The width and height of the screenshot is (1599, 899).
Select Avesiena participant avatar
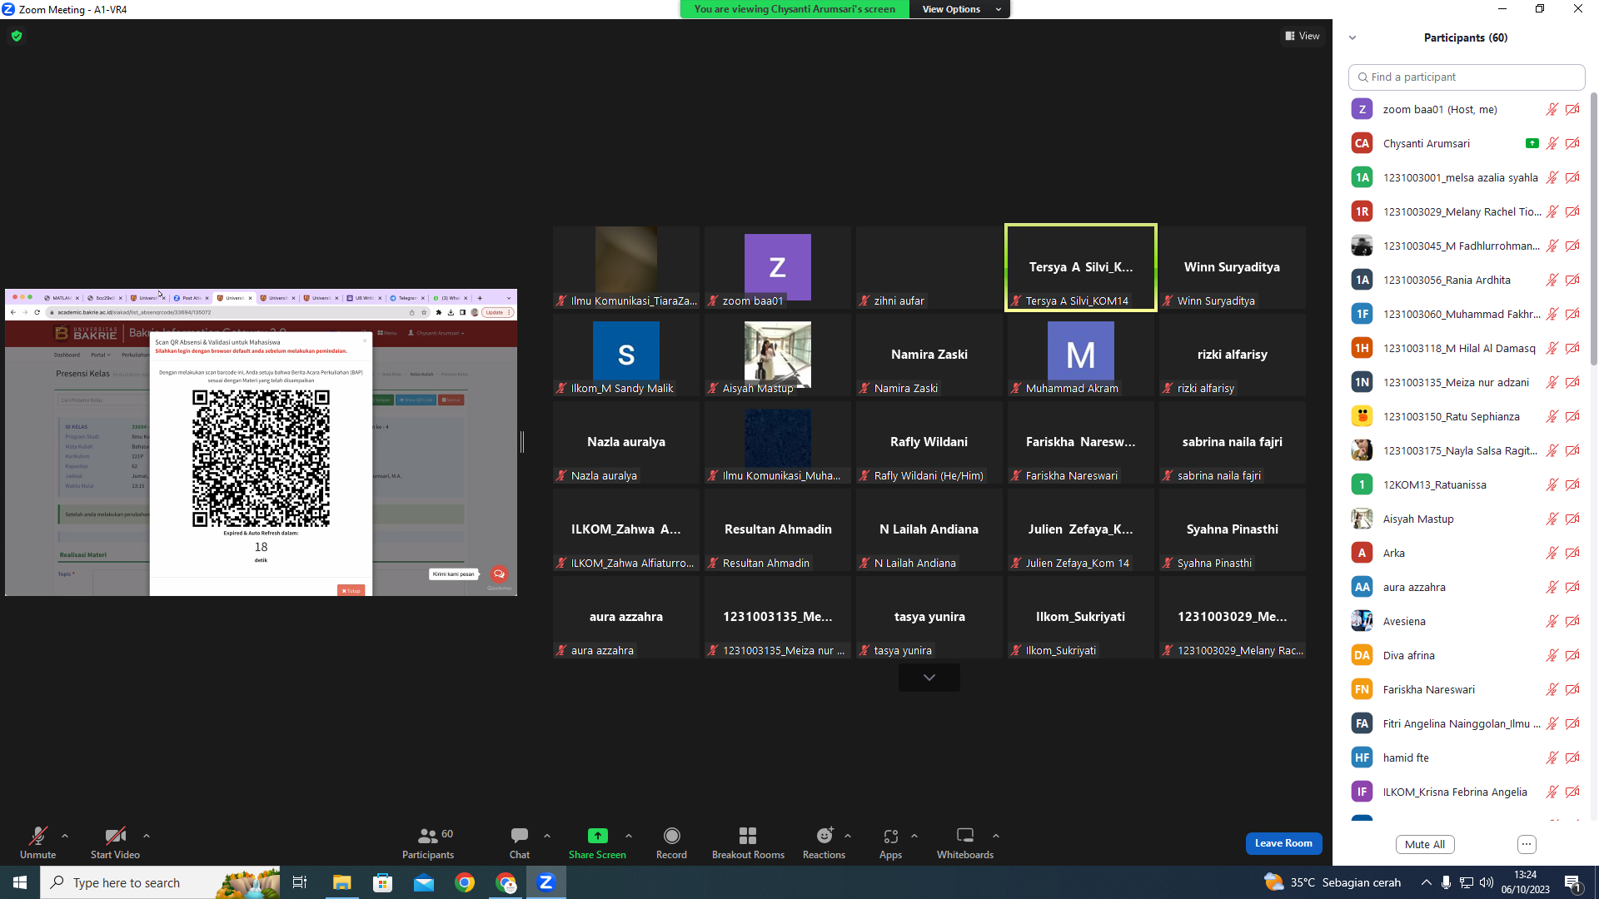1362,621
